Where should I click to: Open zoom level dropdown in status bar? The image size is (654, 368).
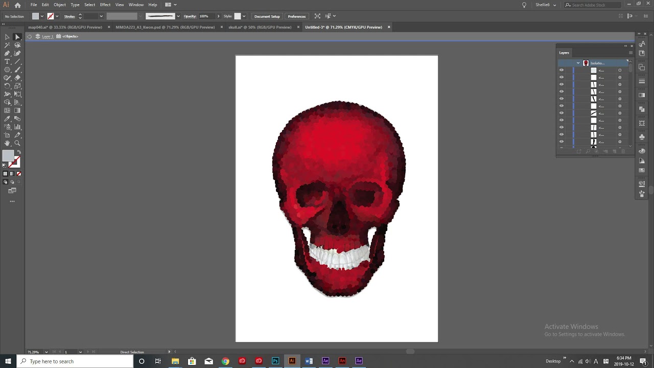46,352
